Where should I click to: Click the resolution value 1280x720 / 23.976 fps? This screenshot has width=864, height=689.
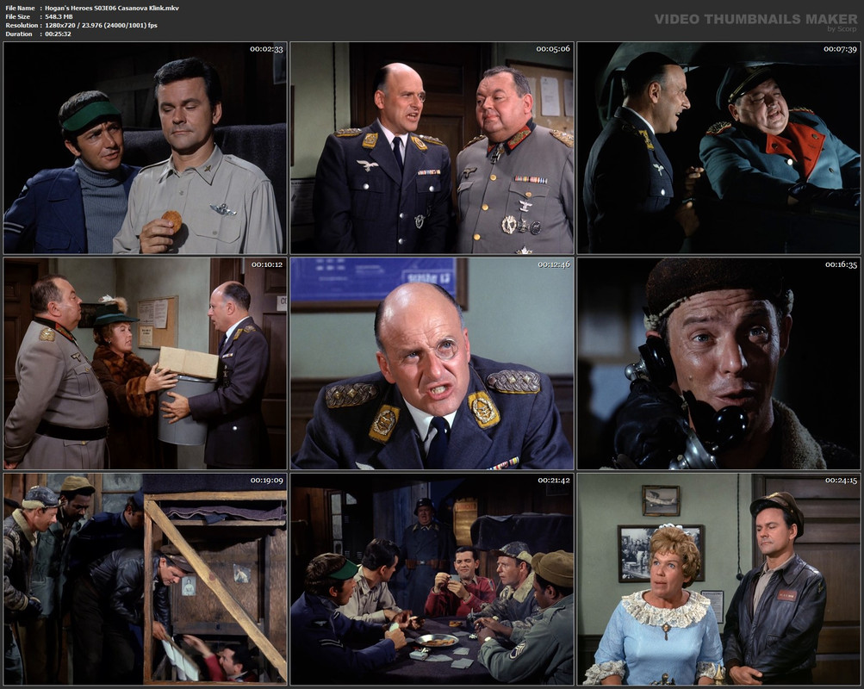[102, 25]
